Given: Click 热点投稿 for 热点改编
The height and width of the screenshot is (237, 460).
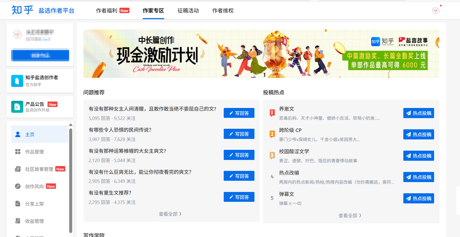Looking at the screenshot, I should coord(419,177).
